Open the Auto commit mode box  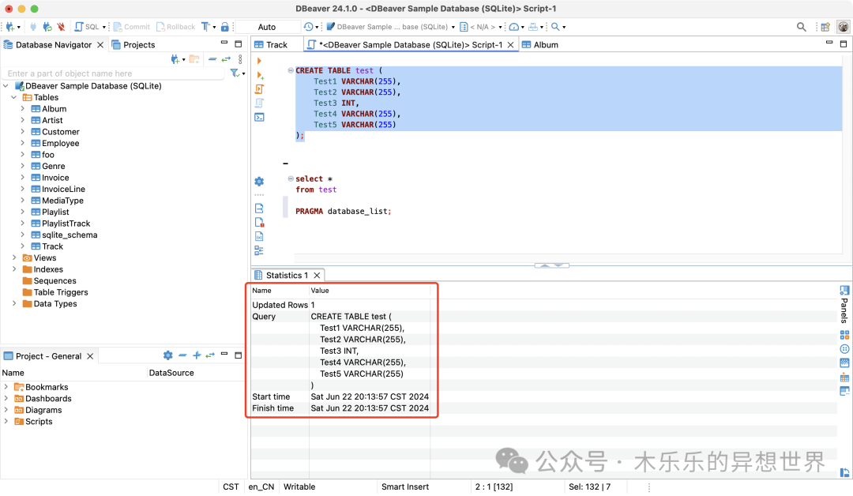[267, 27]
